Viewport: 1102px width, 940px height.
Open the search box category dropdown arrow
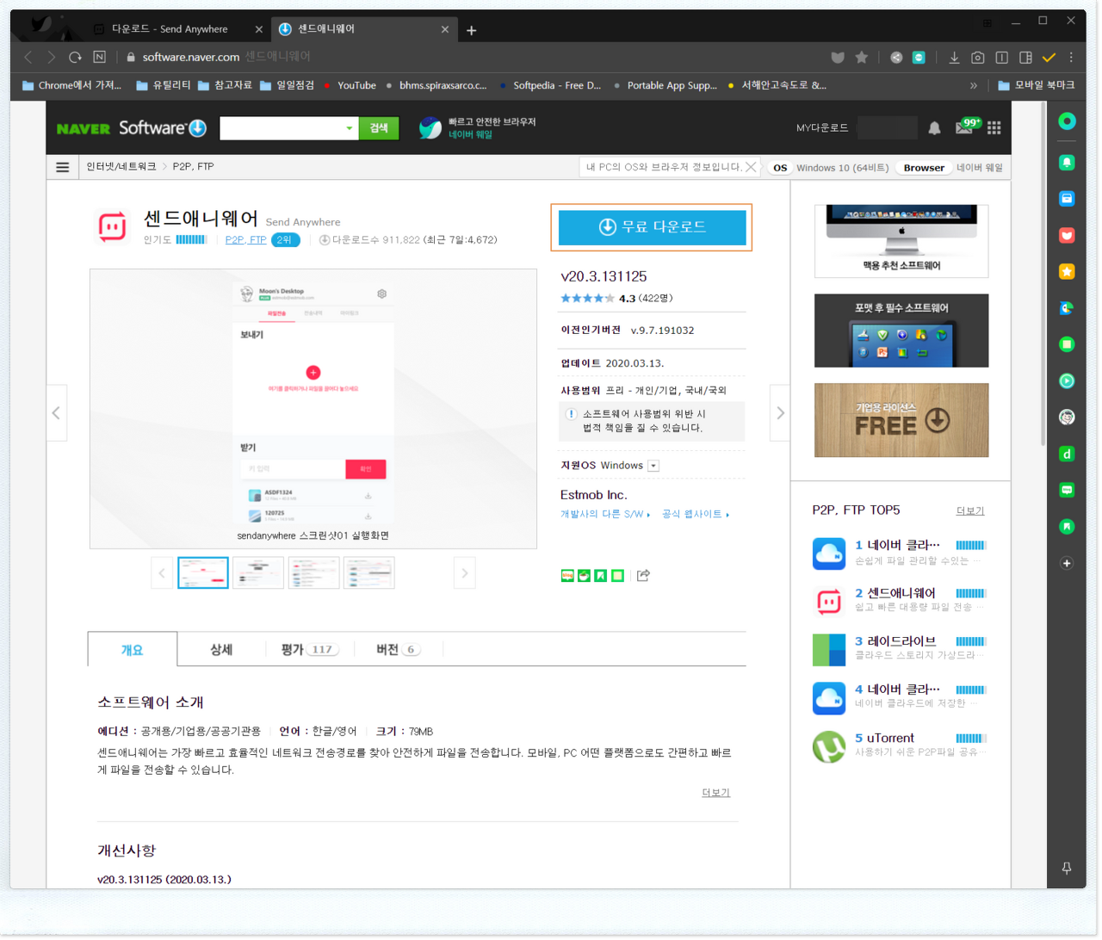[x=349, y=128]
